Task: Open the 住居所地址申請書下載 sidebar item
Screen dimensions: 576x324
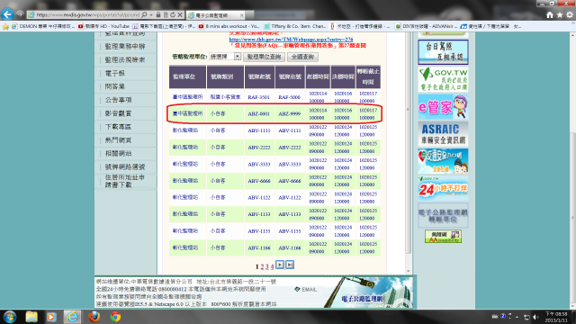Action: (x=125, y=181)
